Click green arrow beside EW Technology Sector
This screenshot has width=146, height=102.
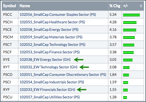tap(84, 67)
